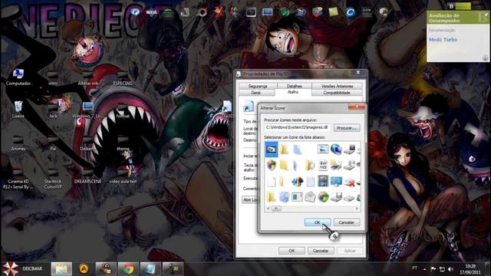
Task: Open the Computador desktop icon
Action: point(18,77)
